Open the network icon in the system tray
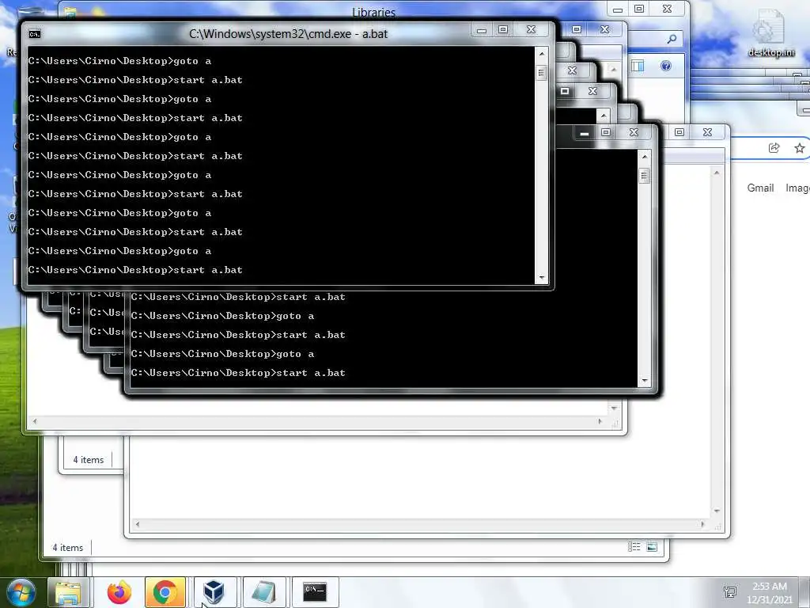 pos(730,592)
